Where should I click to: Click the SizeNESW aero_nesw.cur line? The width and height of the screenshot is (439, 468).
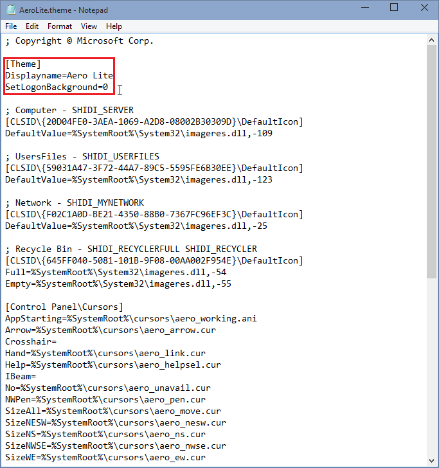pos(116,422)
